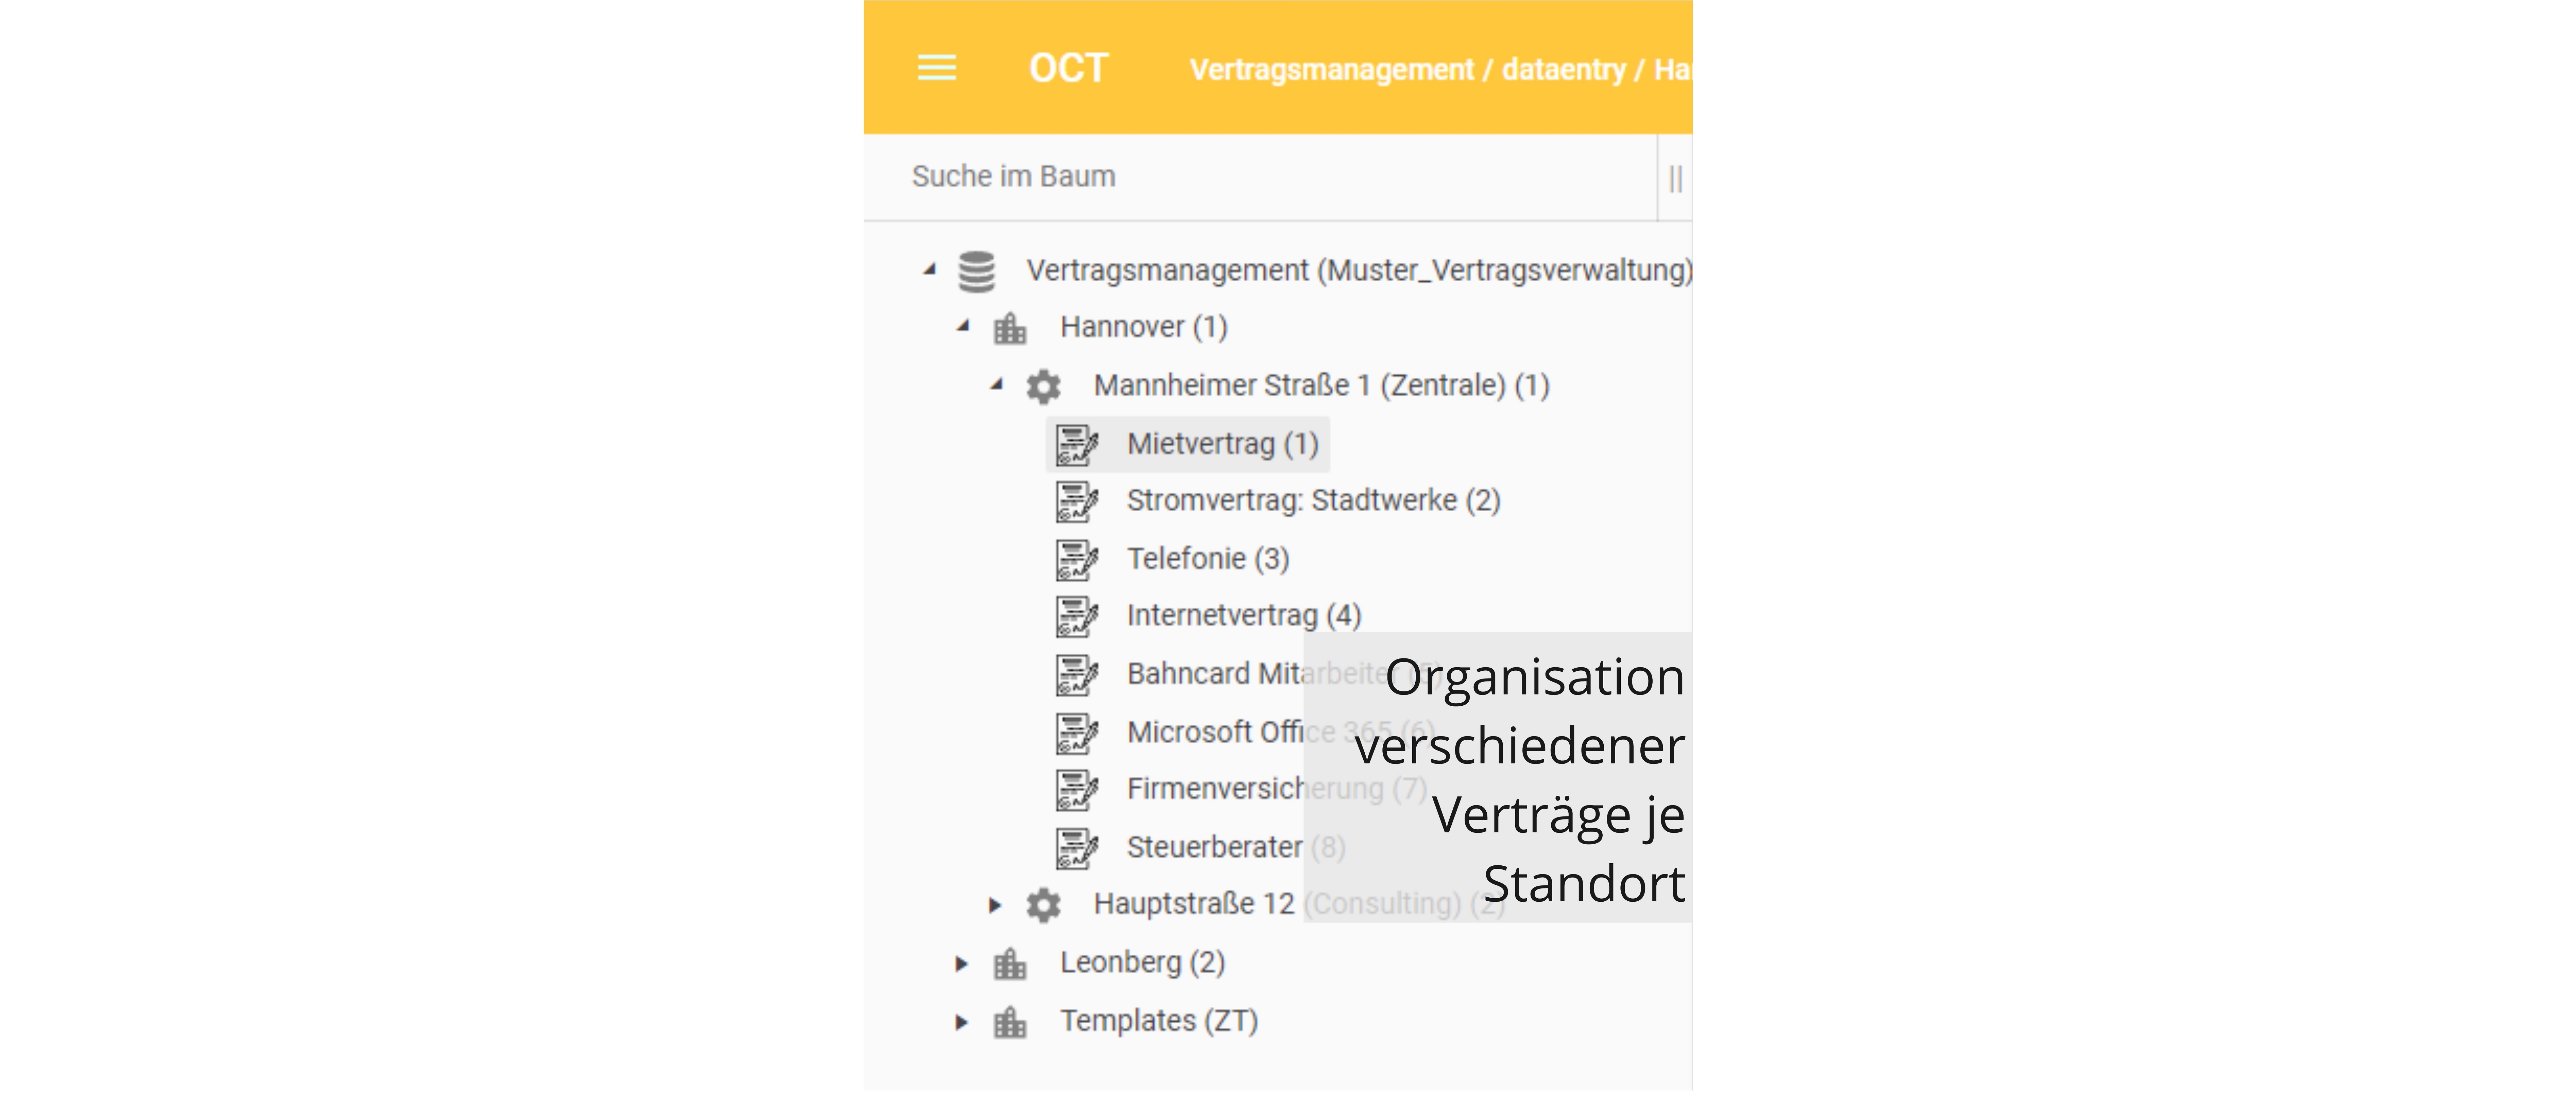Click the Leonberg building icon
Screen dimensions: 2576x1094
click(1010, 964)
